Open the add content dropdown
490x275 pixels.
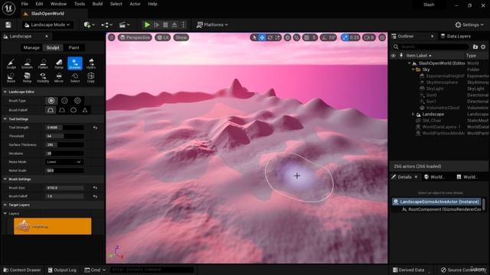tap(89, 24)
